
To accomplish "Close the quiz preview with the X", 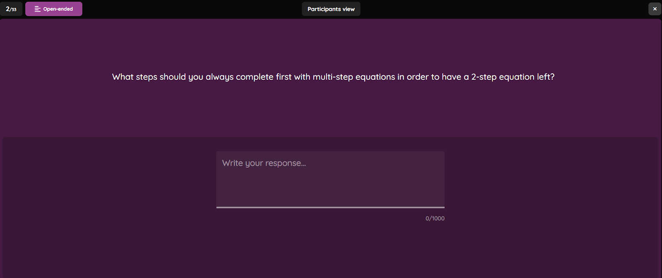I will coord(655,9).
